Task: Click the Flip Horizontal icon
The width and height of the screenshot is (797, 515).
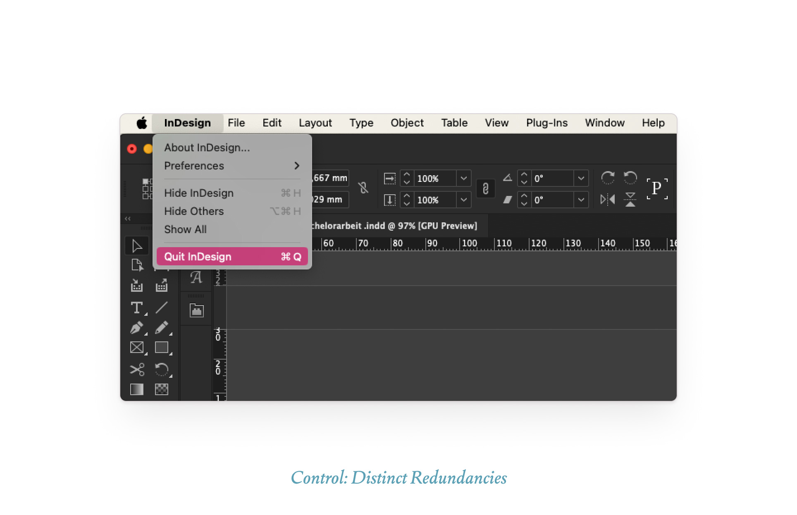Action: point(608,200)
